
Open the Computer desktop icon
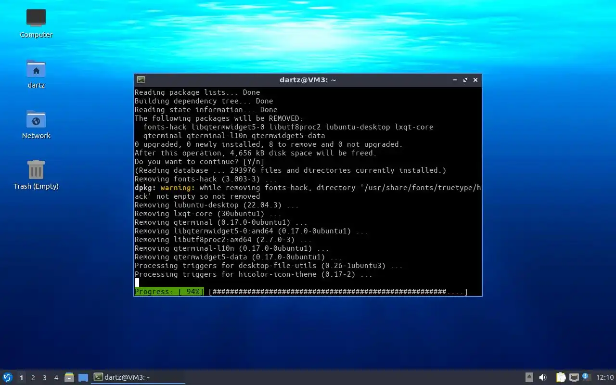(36, 23)
